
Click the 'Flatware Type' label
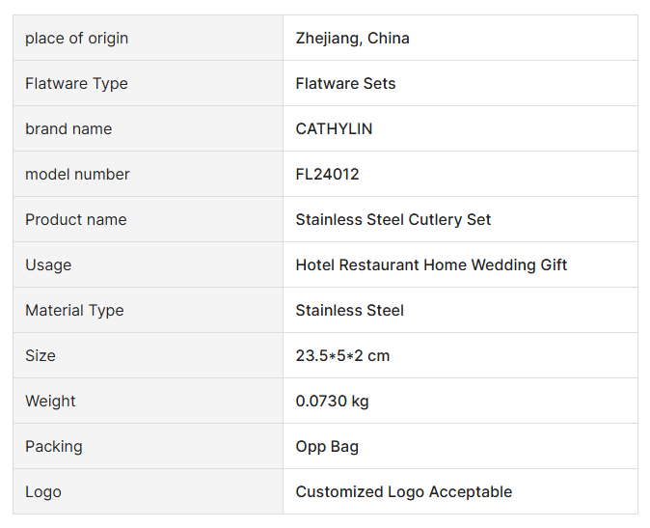tap(76, 84)
